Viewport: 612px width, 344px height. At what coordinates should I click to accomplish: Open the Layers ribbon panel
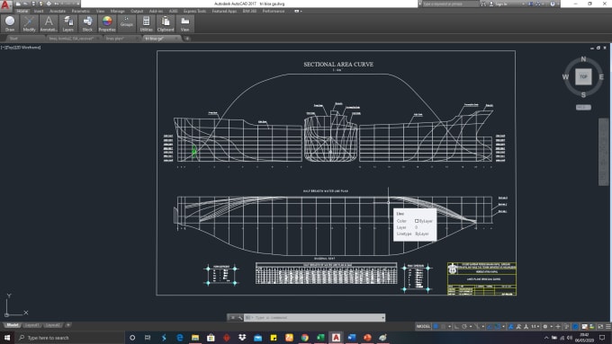pos(67,23)
